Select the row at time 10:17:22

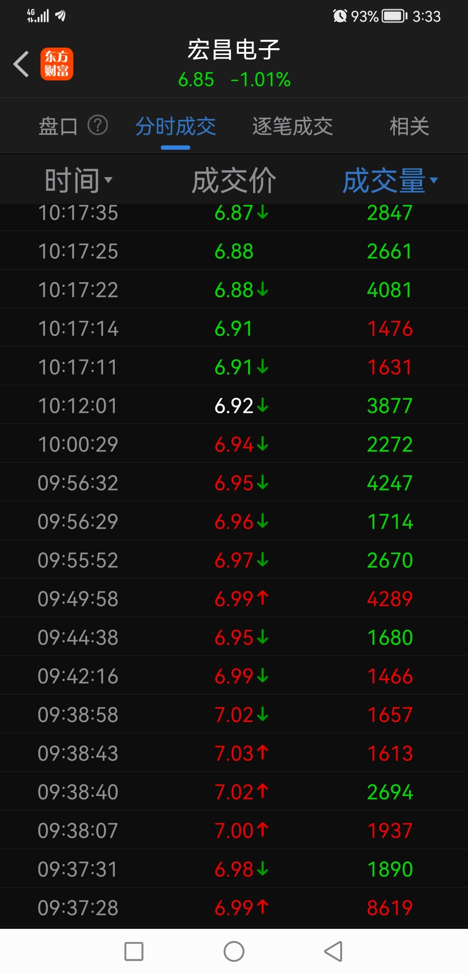click(234, 290)
